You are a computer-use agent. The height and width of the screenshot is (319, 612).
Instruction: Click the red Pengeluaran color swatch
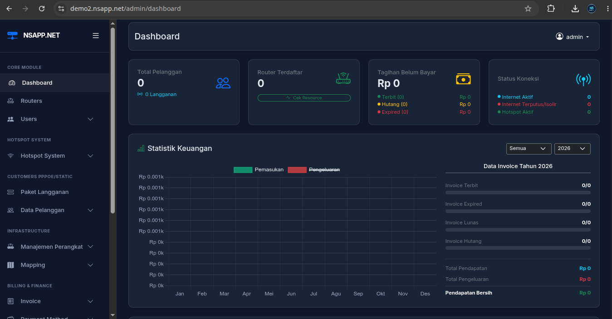point(297,170)
